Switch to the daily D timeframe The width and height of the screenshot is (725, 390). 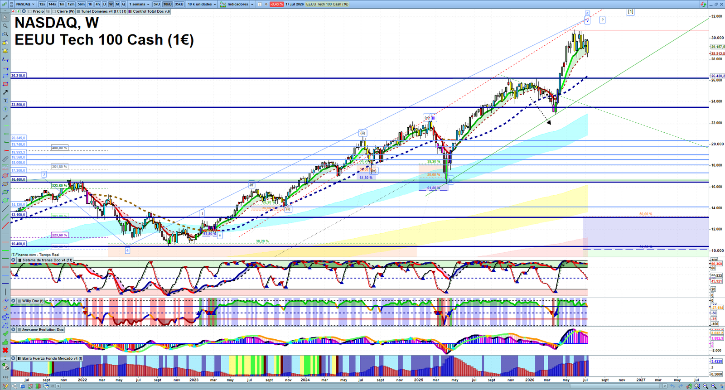point(104,4)
